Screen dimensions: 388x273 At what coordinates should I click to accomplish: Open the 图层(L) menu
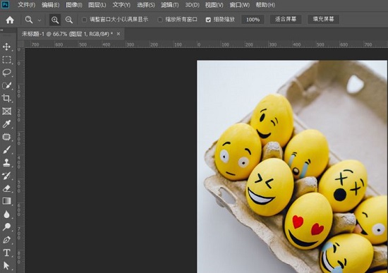pyautogui.click(x=97, y=5)
